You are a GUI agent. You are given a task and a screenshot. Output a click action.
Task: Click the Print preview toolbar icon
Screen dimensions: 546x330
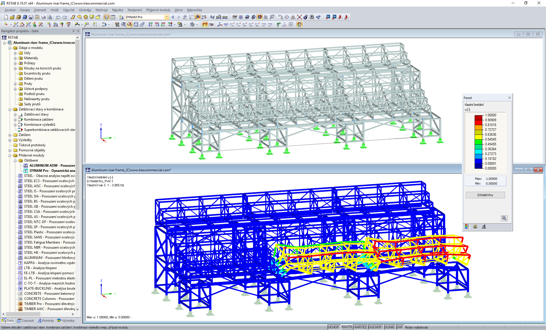tap(49, 17)
